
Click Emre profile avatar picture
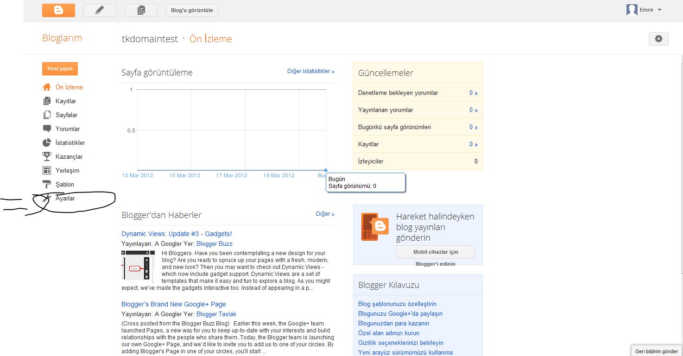[x=632, y=10]
